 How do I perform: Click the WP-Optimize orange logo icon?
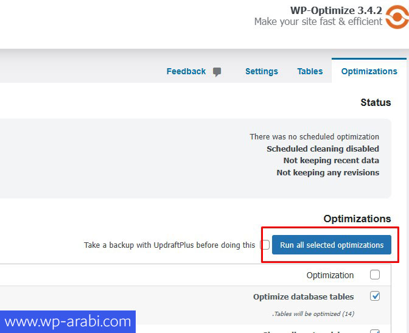tap(397, 16)
